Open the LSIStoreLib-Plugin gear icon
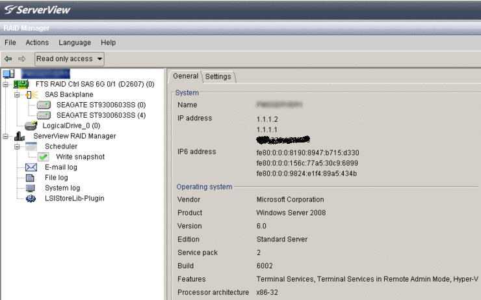481x300 pixels. 31,198
